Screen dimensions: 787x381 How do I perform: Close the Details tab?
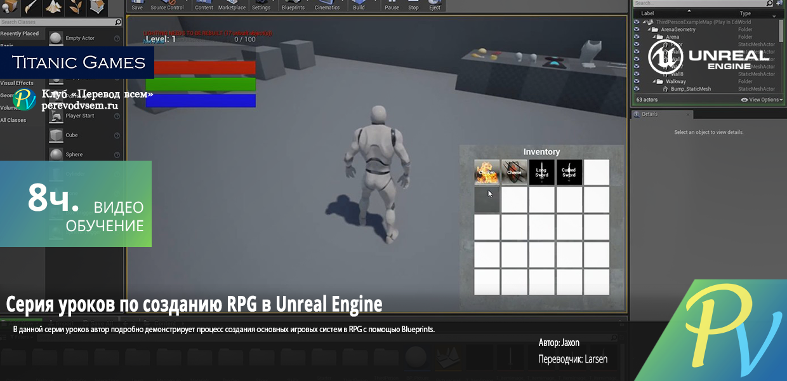tap(688, 114)
